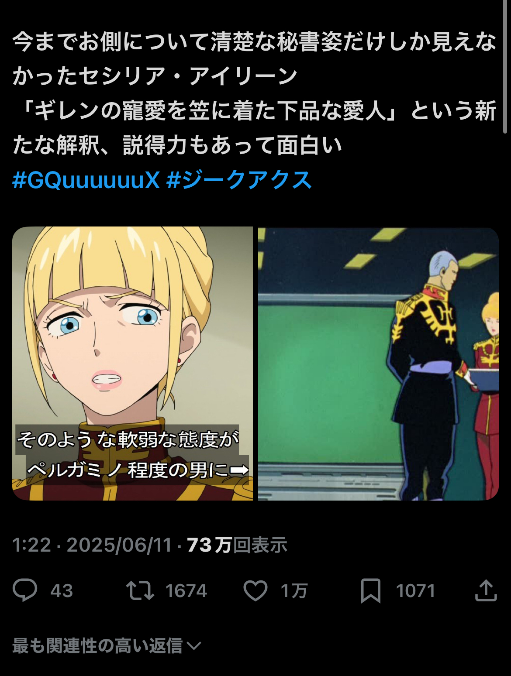
Task: Expand 最も関連性の高い返信 sort dropdown
Action: [107, 645]
